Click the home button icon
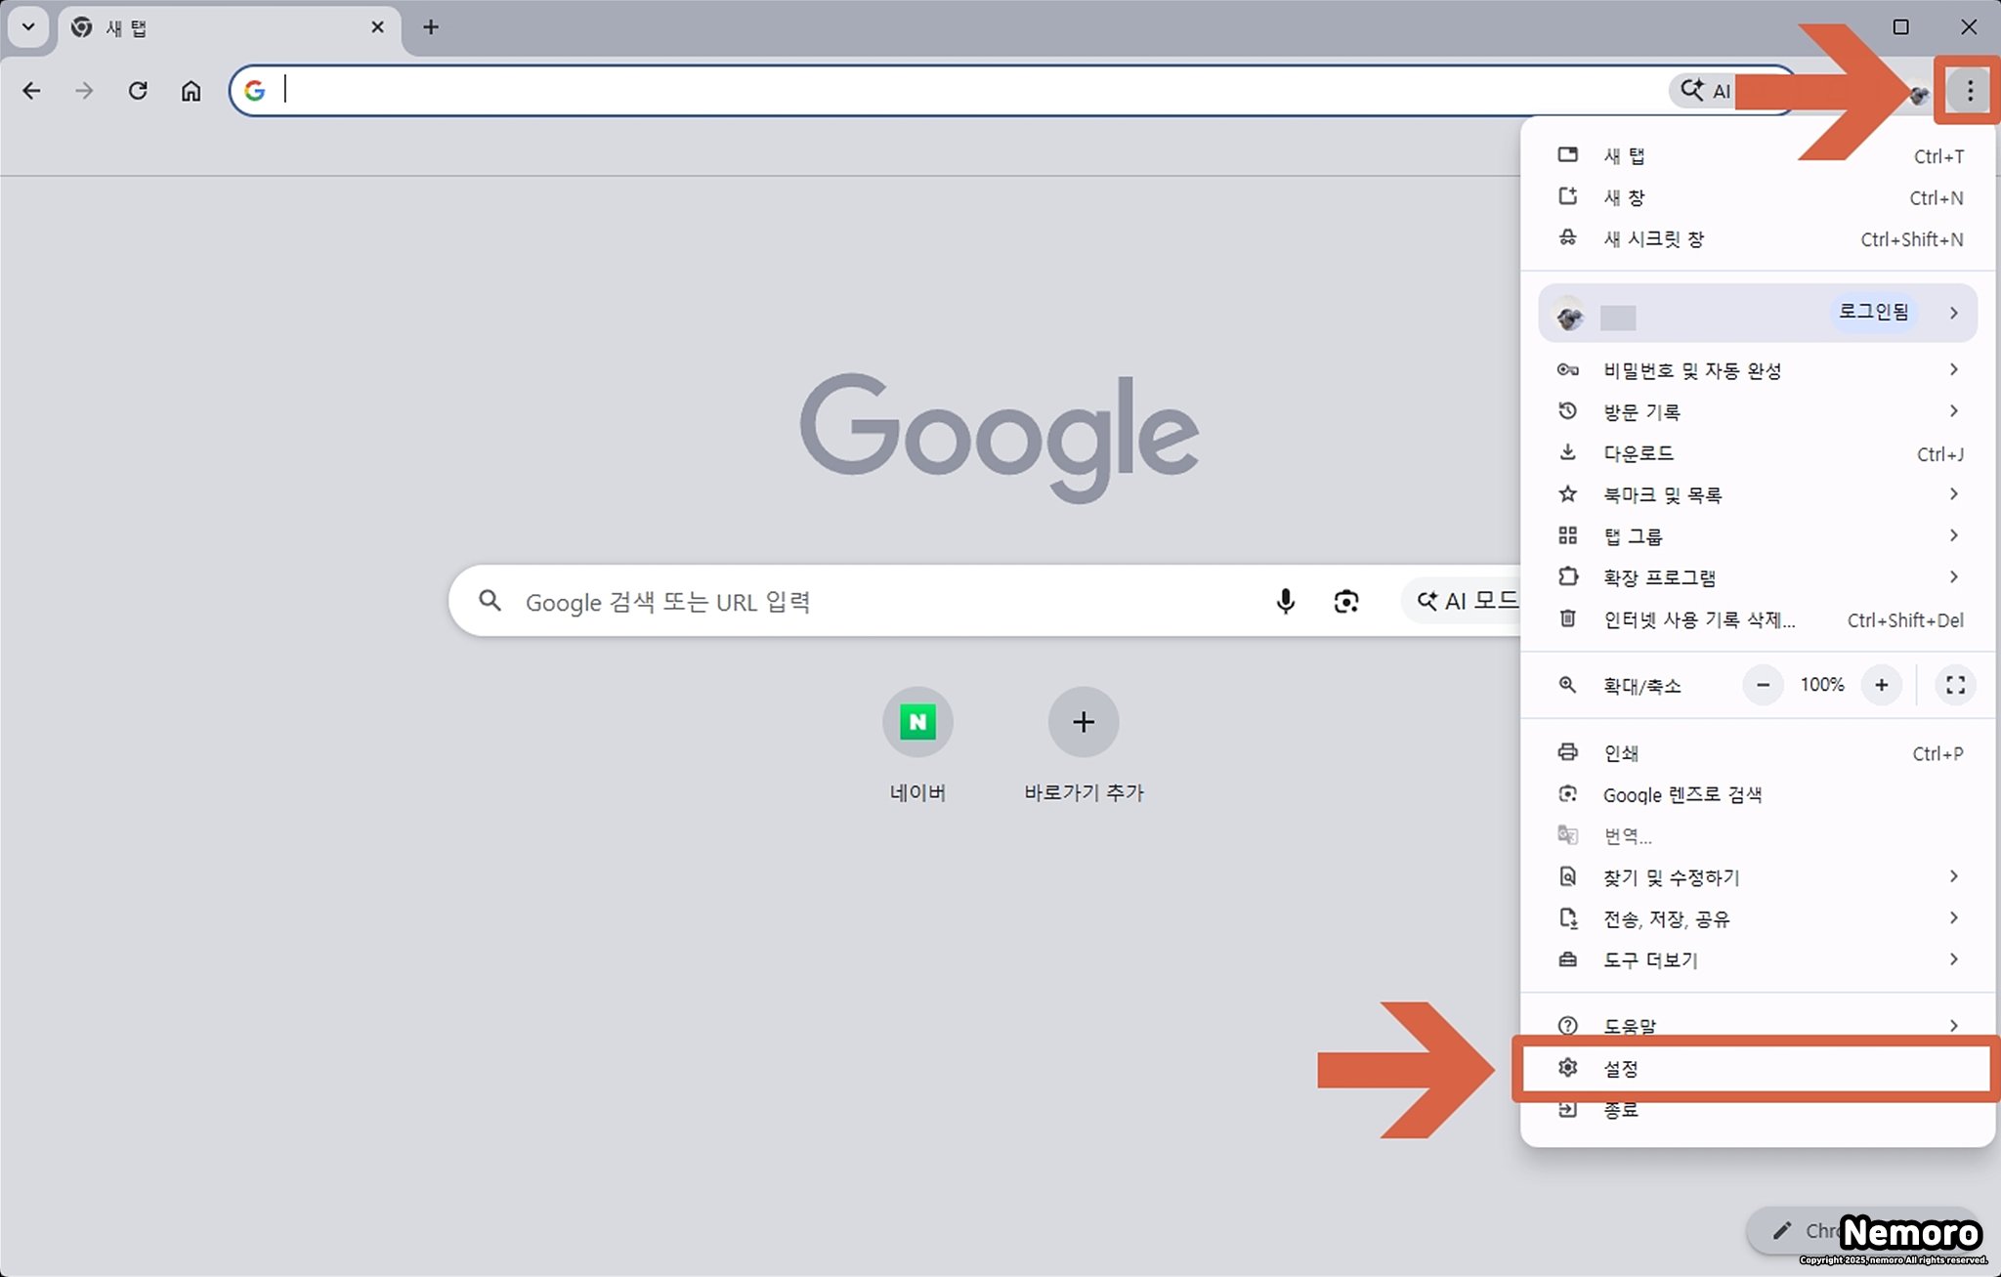This screenshot has width=2001, height=1277. (191, 91)
